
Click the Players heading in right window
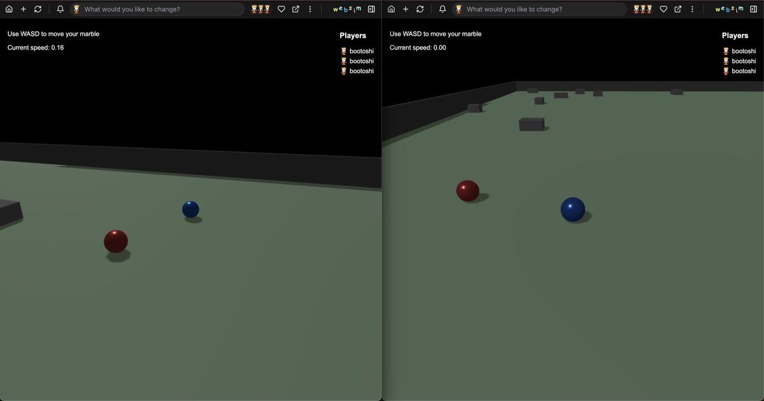coord(735,36)
